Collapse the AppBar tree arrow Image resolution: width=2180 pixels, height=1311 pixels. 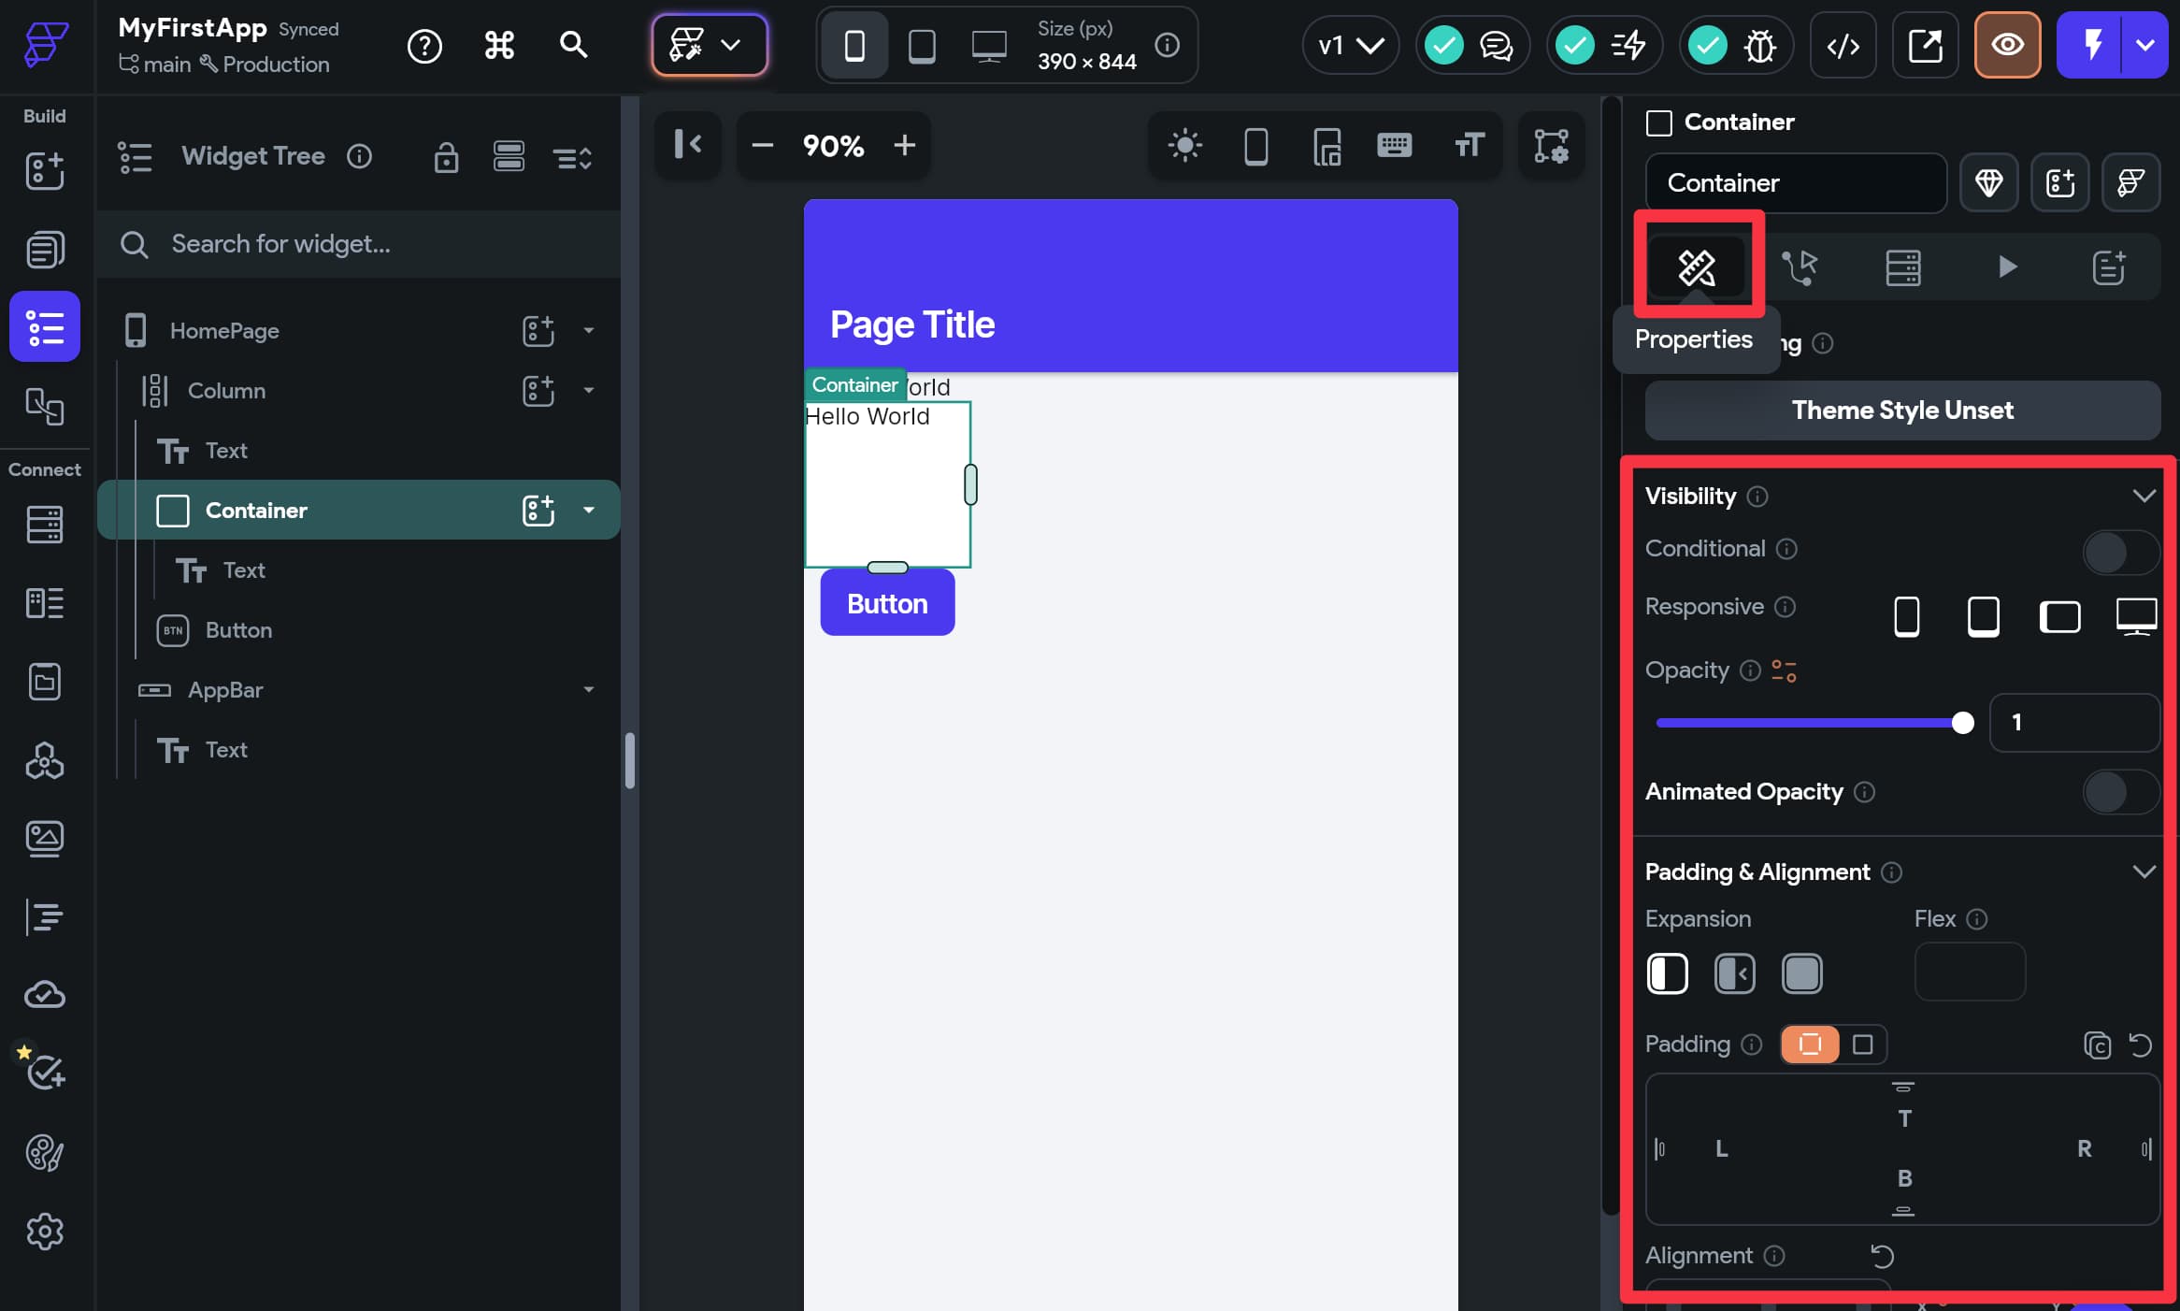589,689
